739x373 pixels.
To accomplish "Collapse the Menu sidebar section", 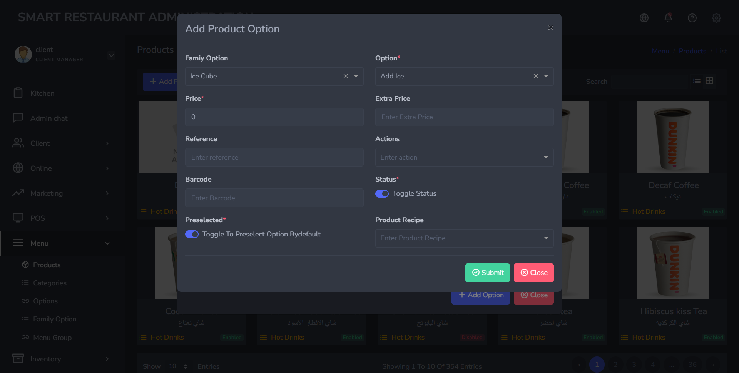I will pos(62,243).
